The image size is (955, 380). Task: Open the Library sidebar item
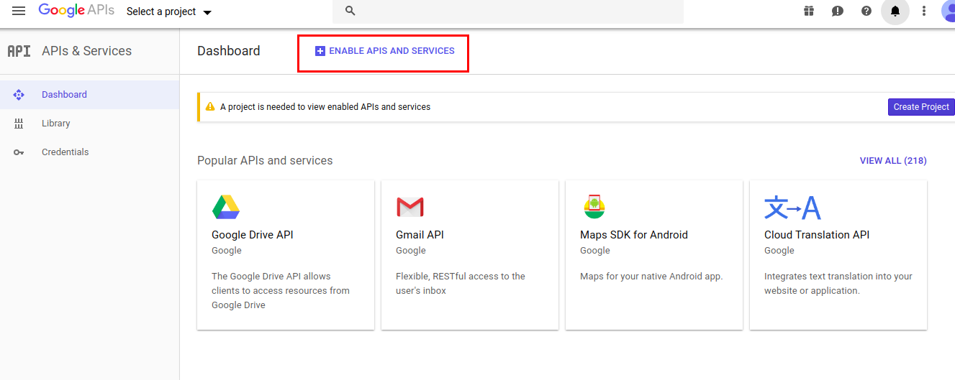point(89,124)
